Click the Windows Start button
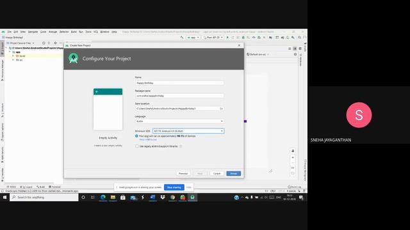The image size is (410, 230). coord(4,197)
